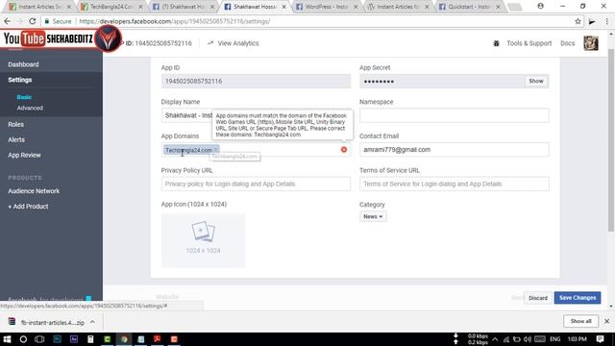Viewport: 615px width, 346px height.
Task: Click the browser back arrow
Action: pyautogui.click(x=8, y=21)
